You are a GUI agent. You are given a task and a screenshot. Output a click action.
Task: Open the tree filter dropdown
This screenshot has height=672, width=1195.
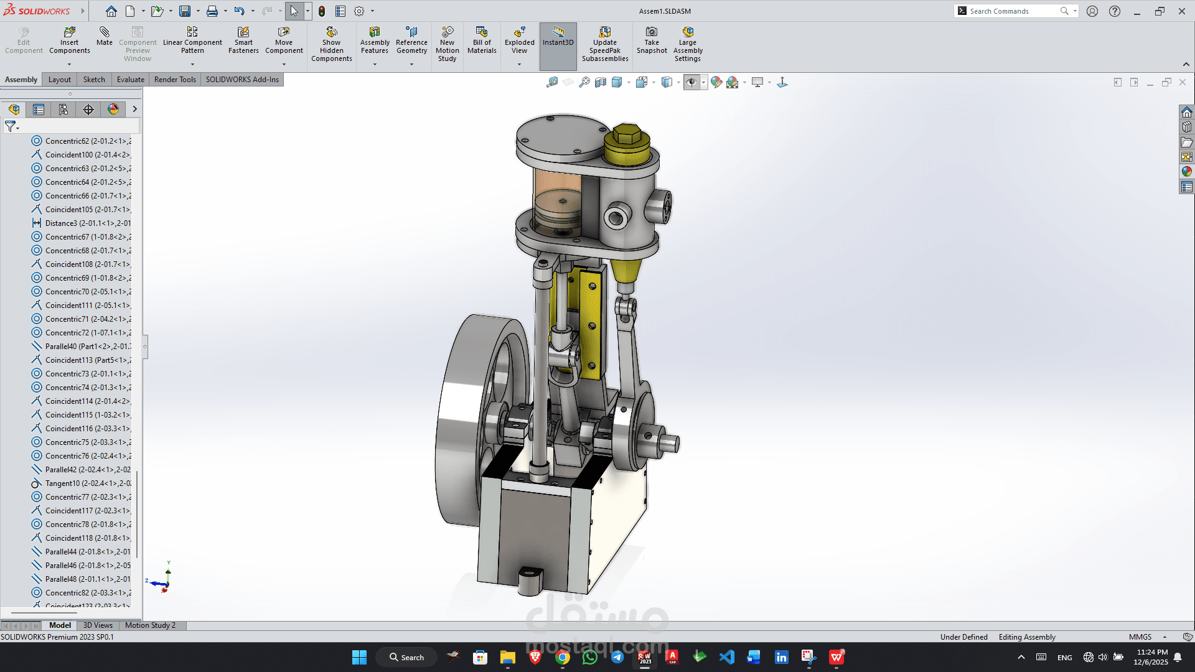click(12, 126)
